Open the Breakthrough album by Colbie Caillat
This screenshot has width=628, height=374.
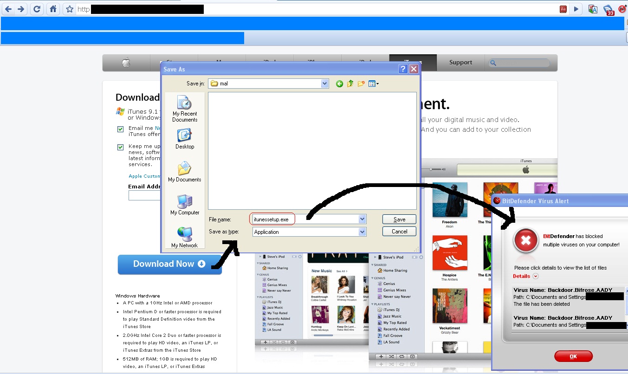pyautogui.click(x=319, y=285)
